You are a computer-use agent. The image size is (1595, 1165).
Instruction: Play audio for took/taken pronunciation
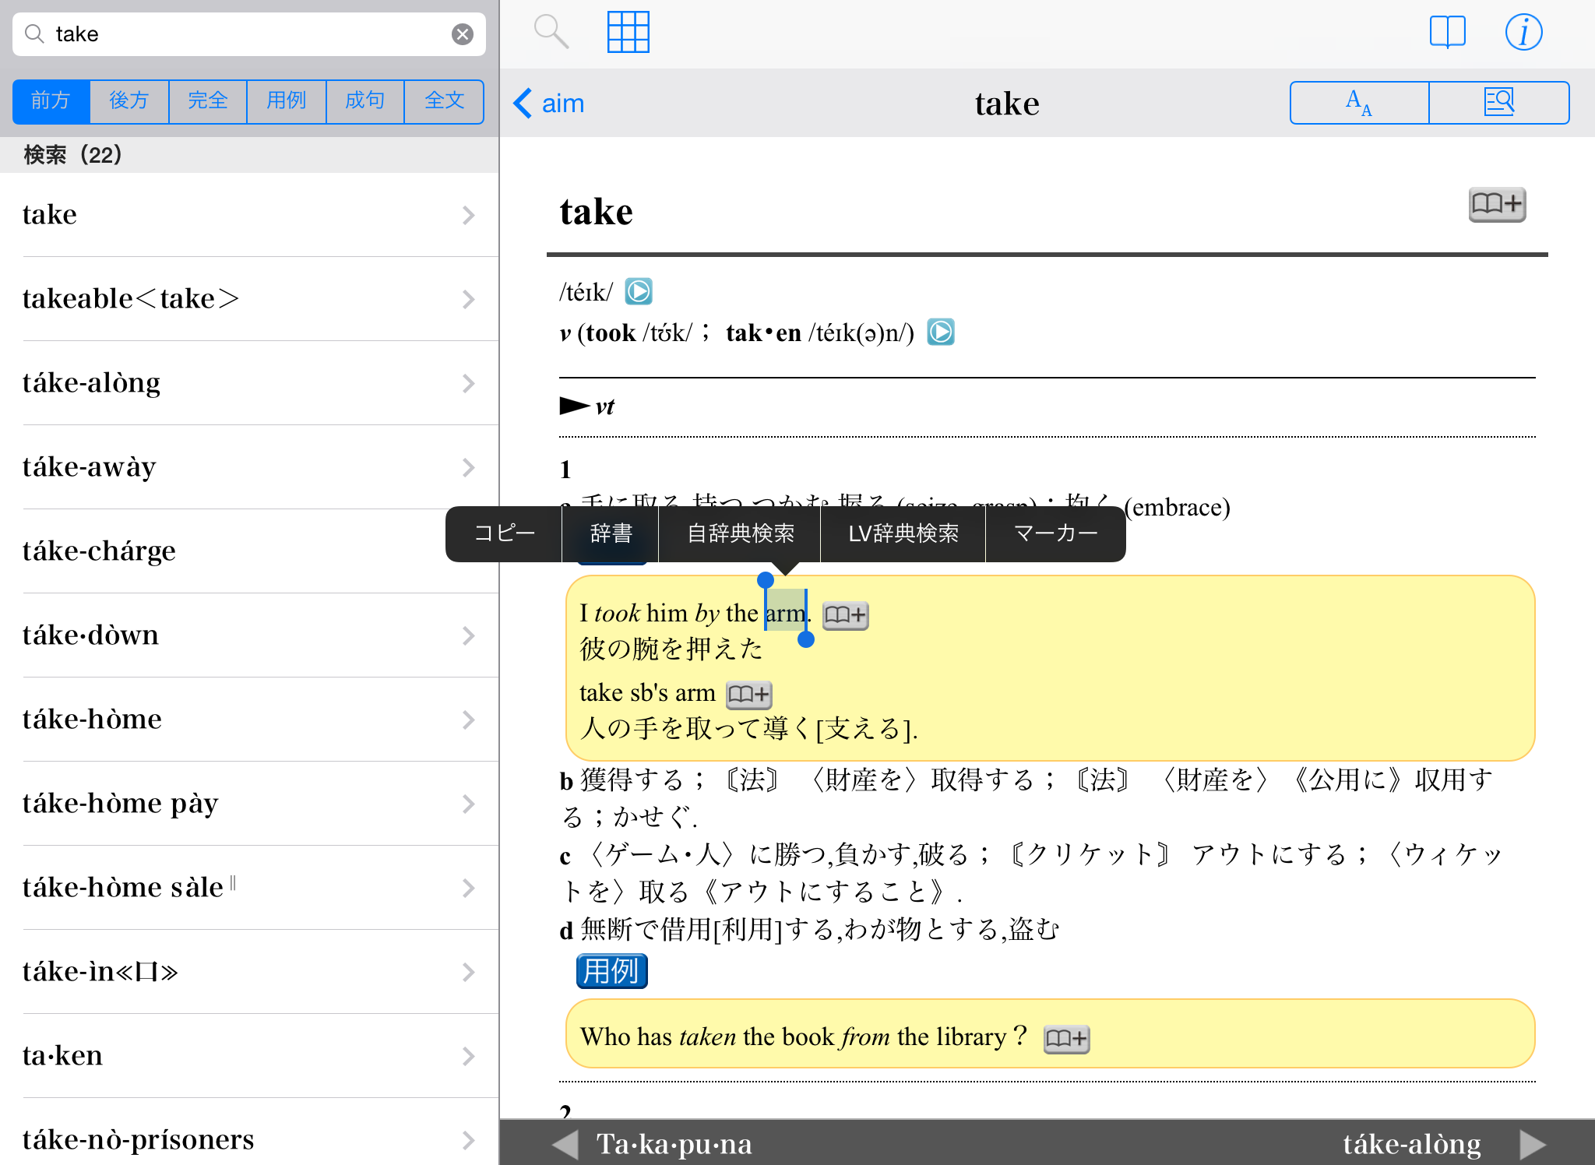pos(940,333)
